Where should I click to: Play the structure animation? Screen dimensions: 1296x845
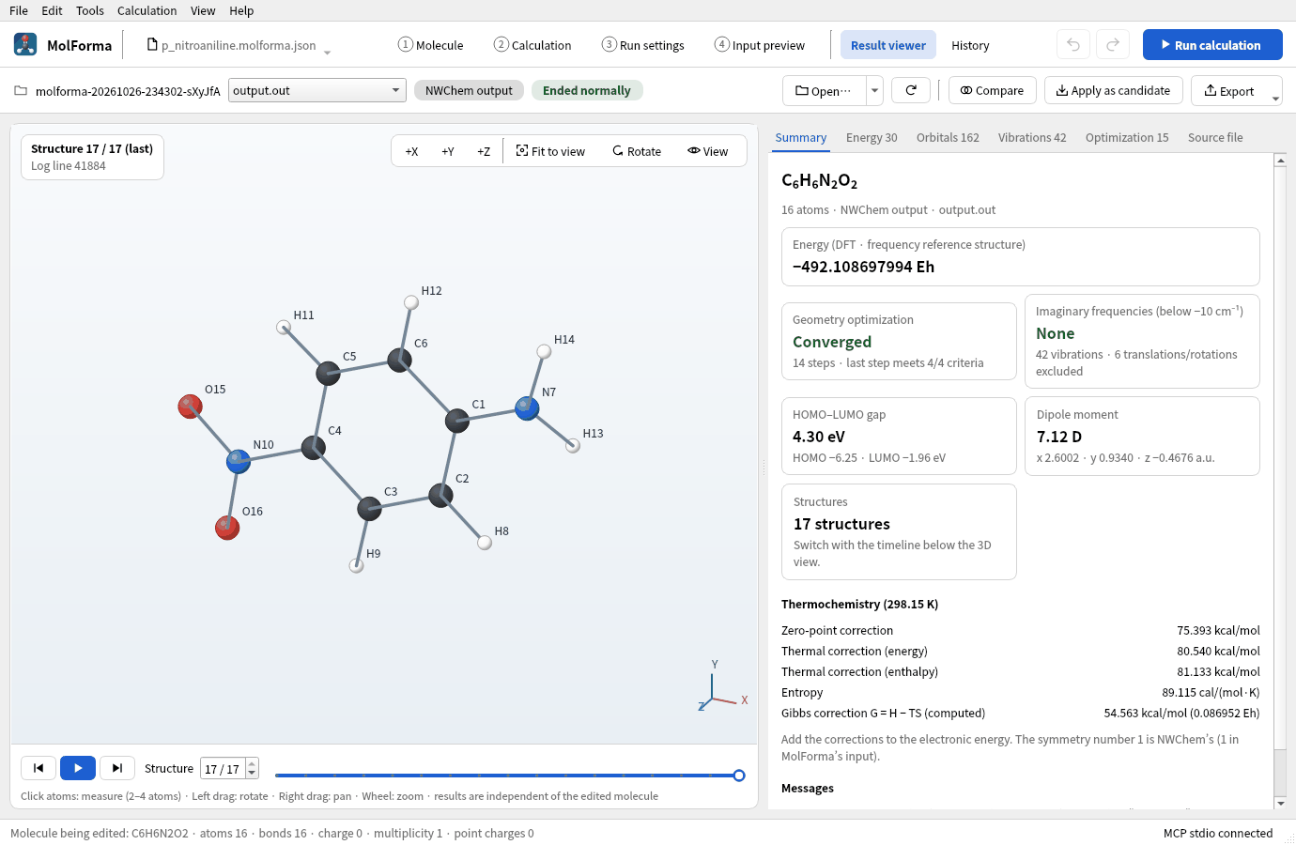(78, 768)
